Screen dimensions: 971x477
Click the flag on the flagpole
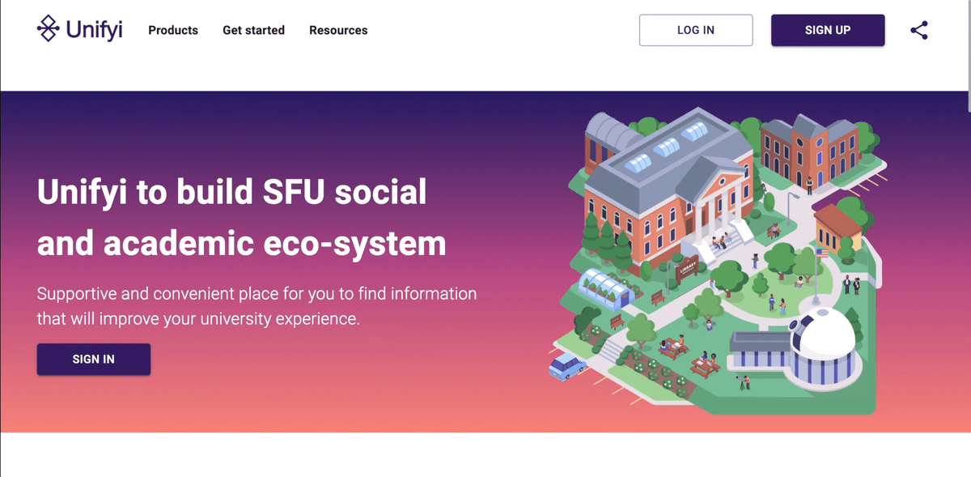click(823, 253)
